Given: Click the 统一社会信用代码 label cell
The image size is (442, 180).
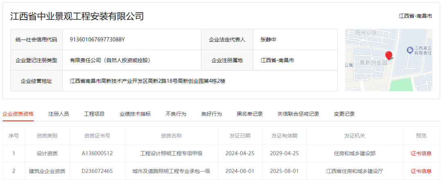Looking at the screenshot, I should click(x=36, y=40).
